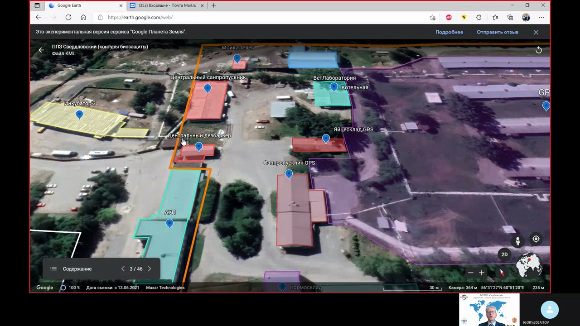The height and width of the screenshot is (326, 580).
Task: Click the Мойка телег placemark pin
Action: [x=237, y=59]
